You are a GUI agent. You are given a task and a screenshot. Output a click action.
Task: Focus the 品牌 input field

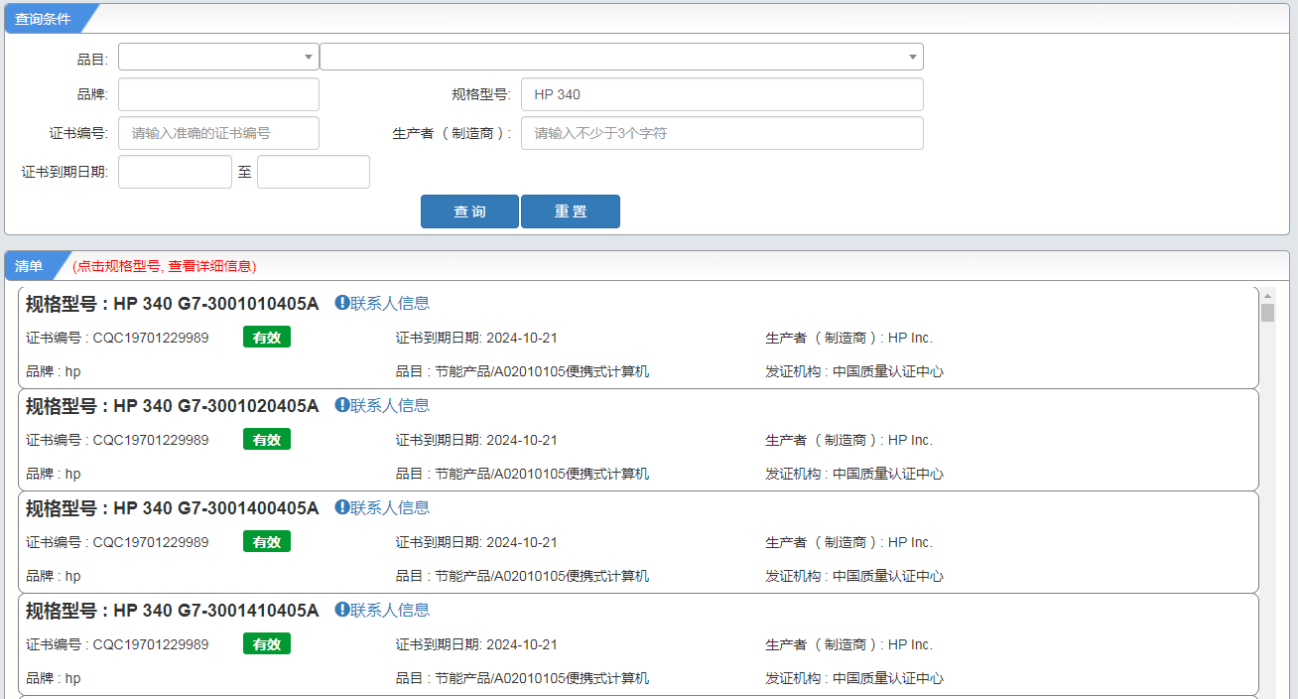(x=218, y=94)
